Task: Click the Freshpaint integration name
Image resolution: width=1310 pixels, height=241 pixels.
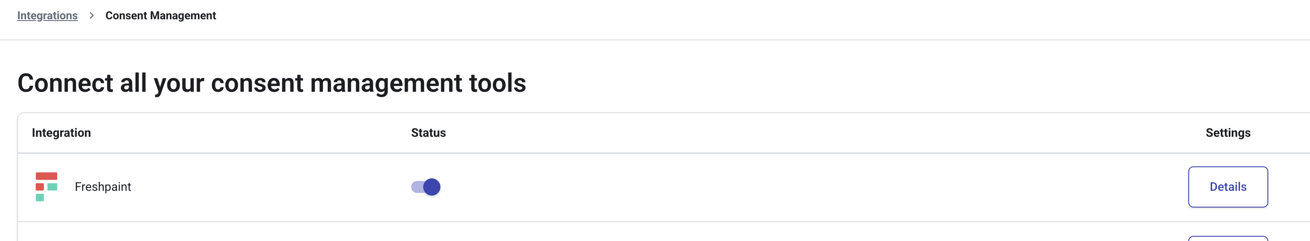Action: (x=103, y=187)
